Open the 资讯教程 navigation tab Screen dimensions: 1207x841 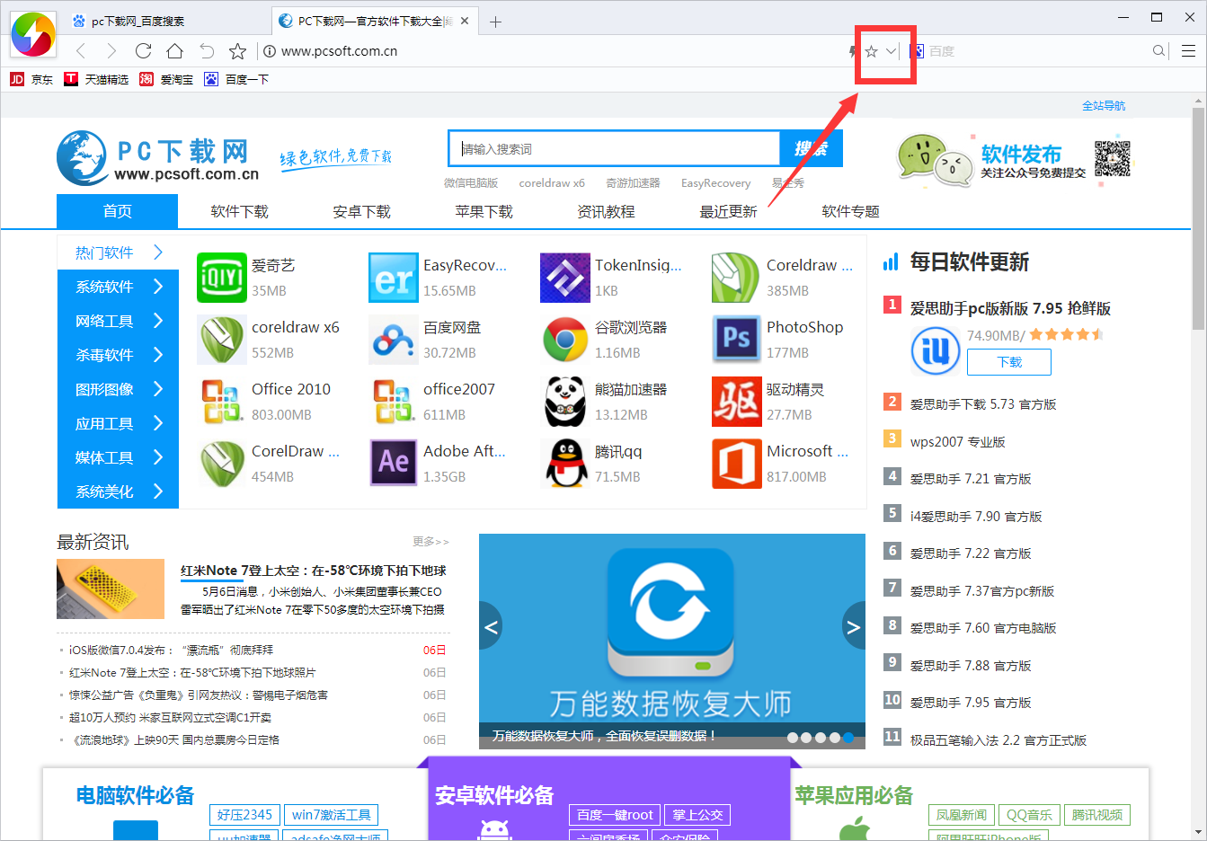click(x=606, y=211)
